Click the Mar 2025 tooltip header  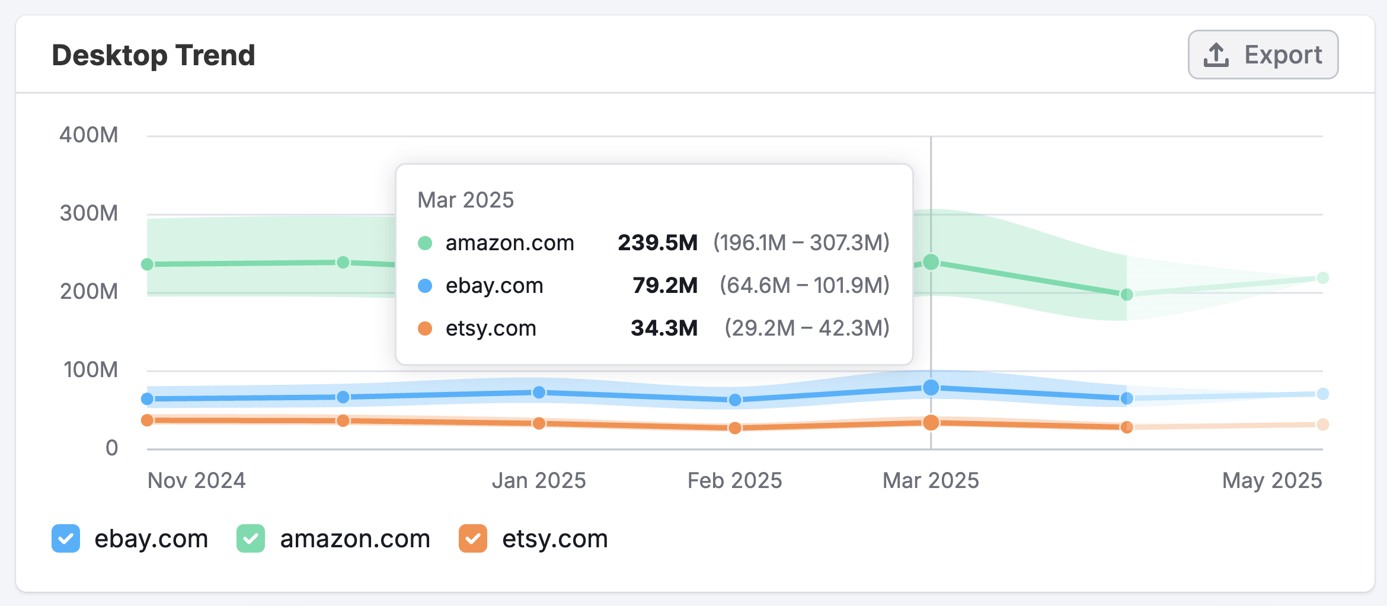(x=466, y=200)
